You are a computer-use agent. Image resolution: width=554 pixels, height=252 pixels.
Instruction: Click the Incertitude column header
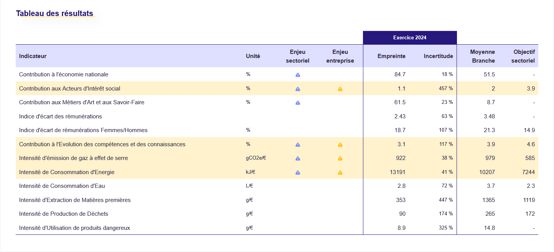tap(438, 56)
